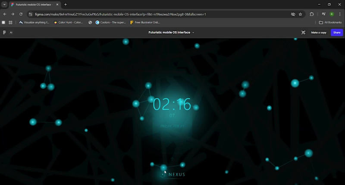Click the Make a copy button
The height and width of the screenshot is (185, 345).
[x=319, y=32]
